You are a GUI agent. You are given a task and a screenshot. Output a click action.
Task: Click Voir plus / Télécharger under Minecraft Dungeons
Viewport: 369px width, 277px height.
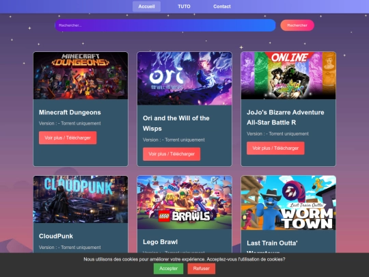click(x=68, y=137)
